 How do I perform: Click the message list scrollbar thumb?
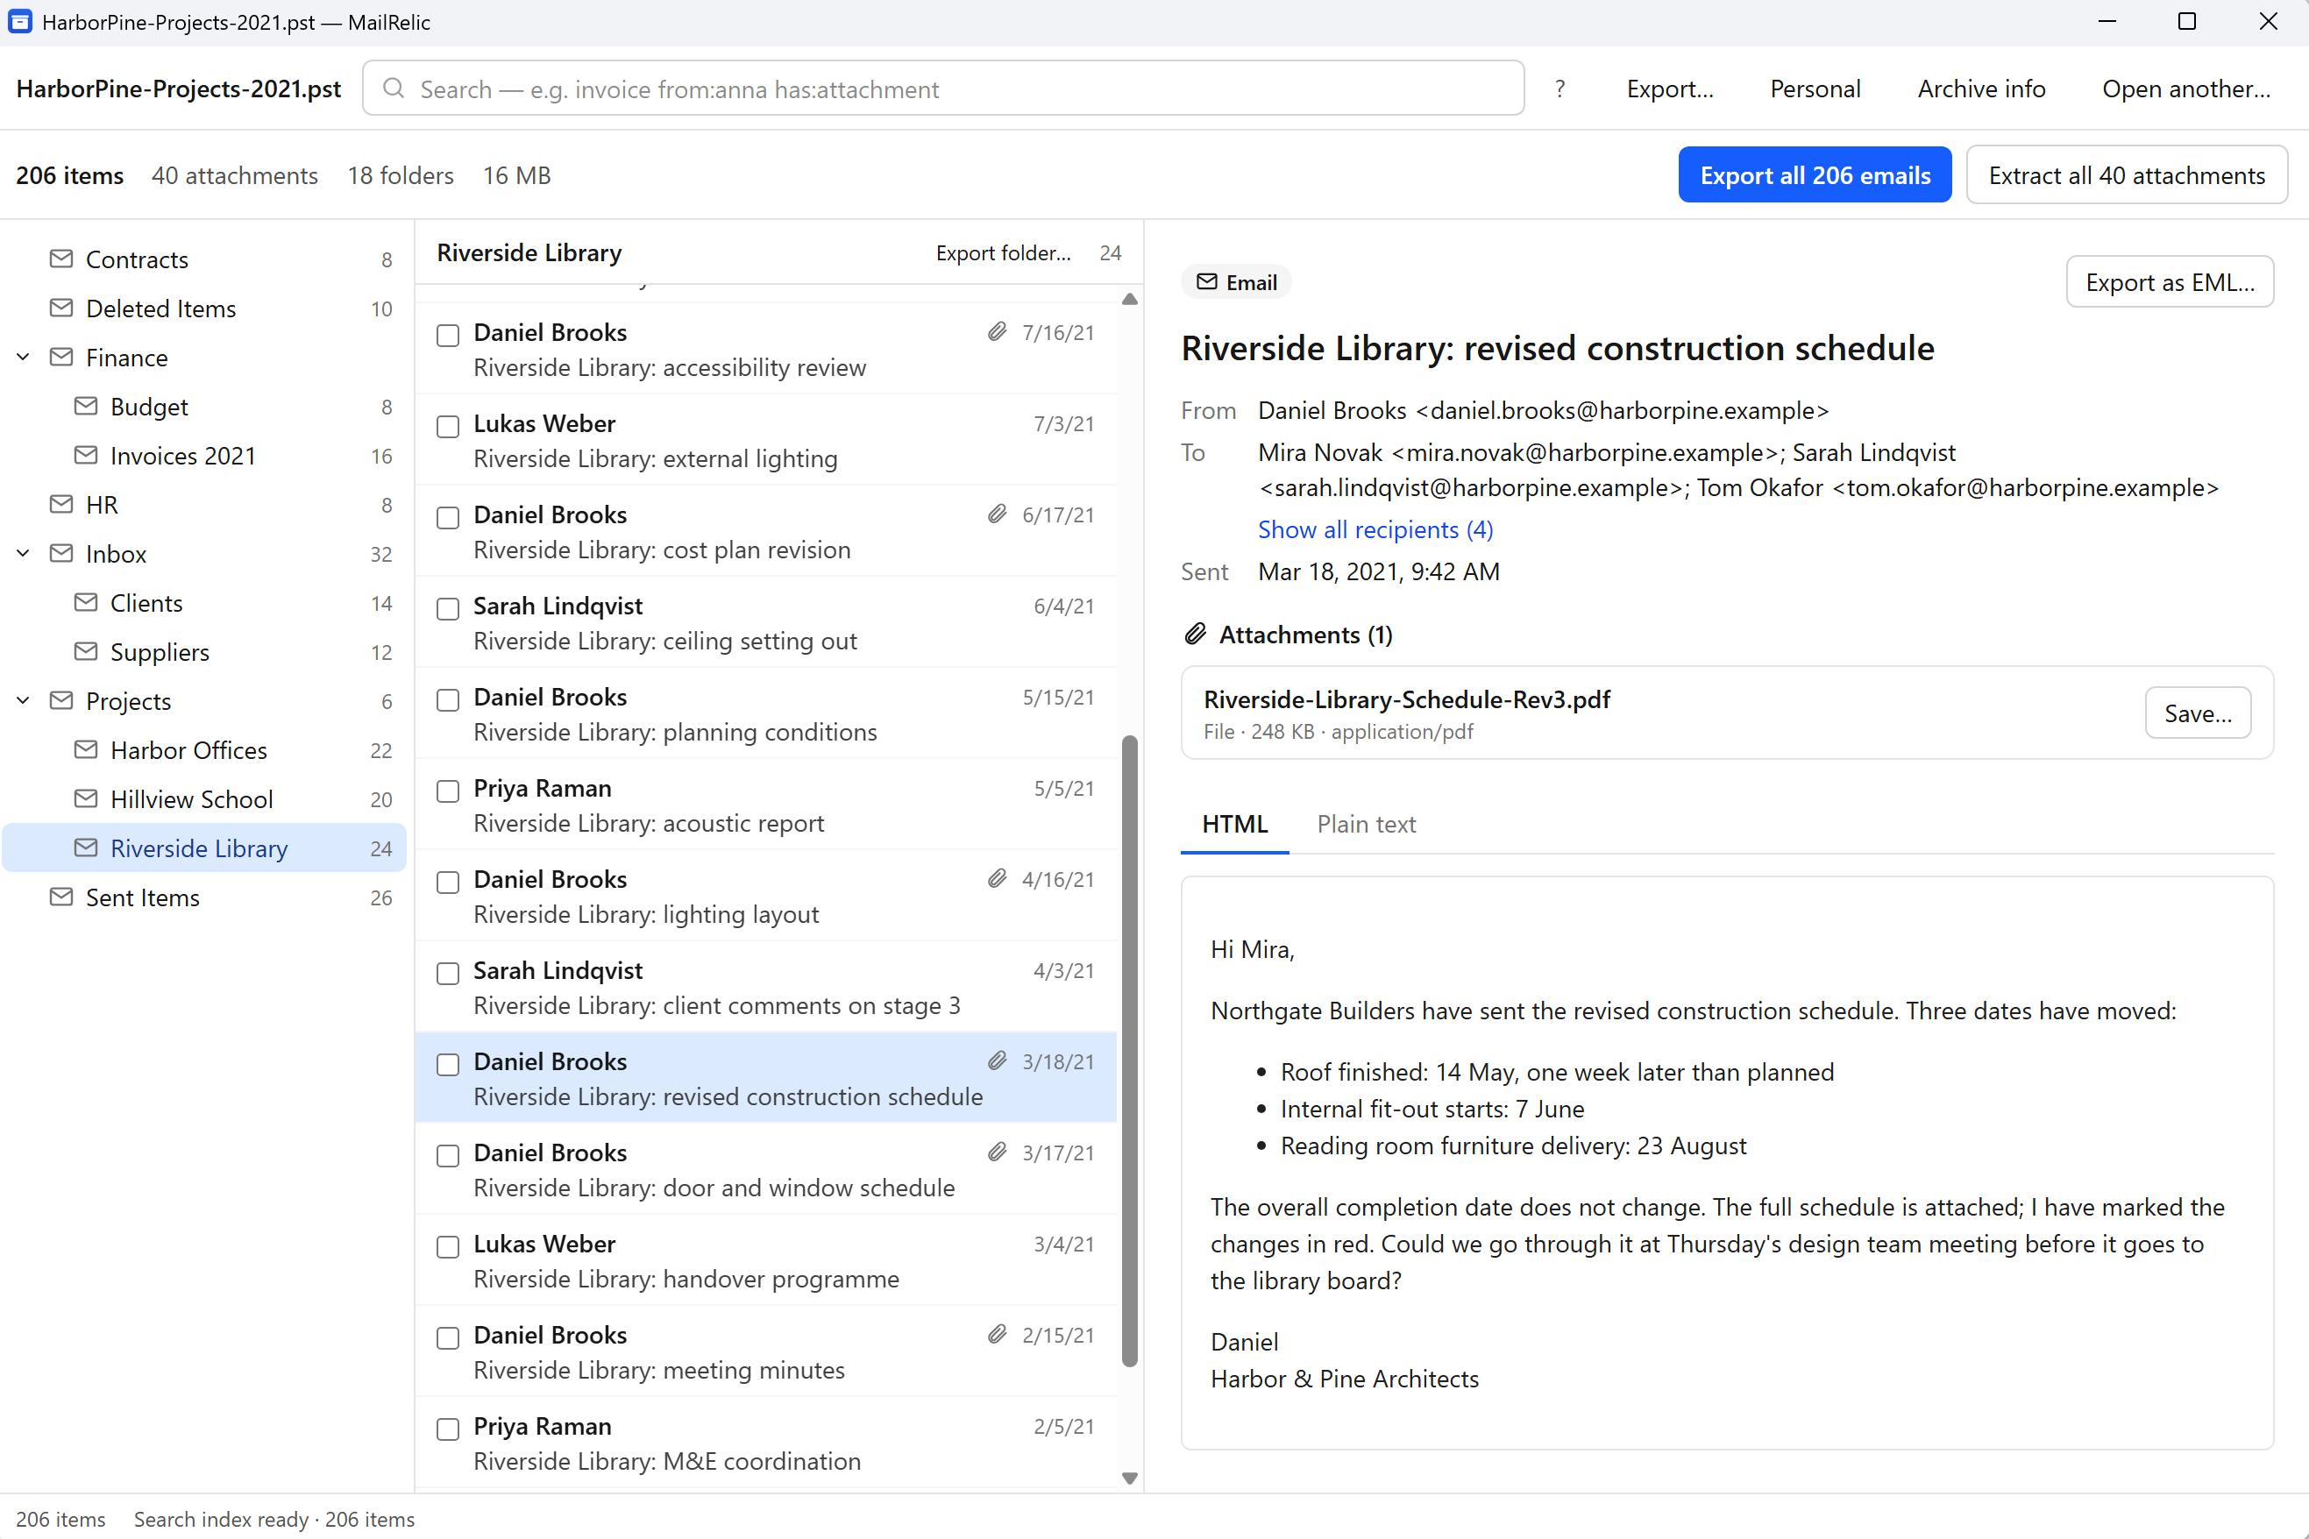click(x=1130, y=1050)
